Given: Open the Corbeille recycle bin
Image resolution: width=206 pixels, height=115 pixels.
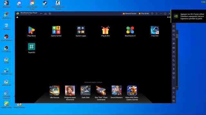Looking at the screenshot, I should (6, 27).
